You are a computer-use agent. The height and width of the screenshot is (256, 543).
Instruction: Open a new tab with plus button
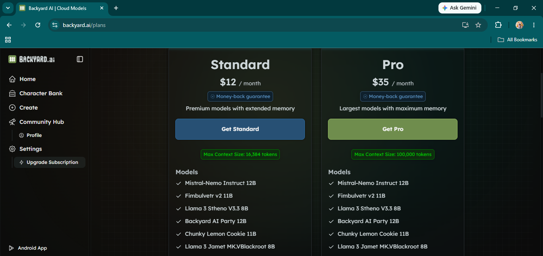[116, 8]
